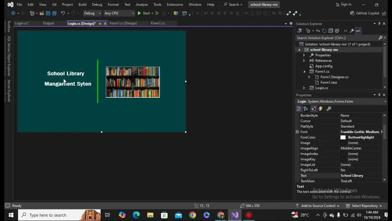
Task: Click Add to Source Control
Action: point(318,206)
